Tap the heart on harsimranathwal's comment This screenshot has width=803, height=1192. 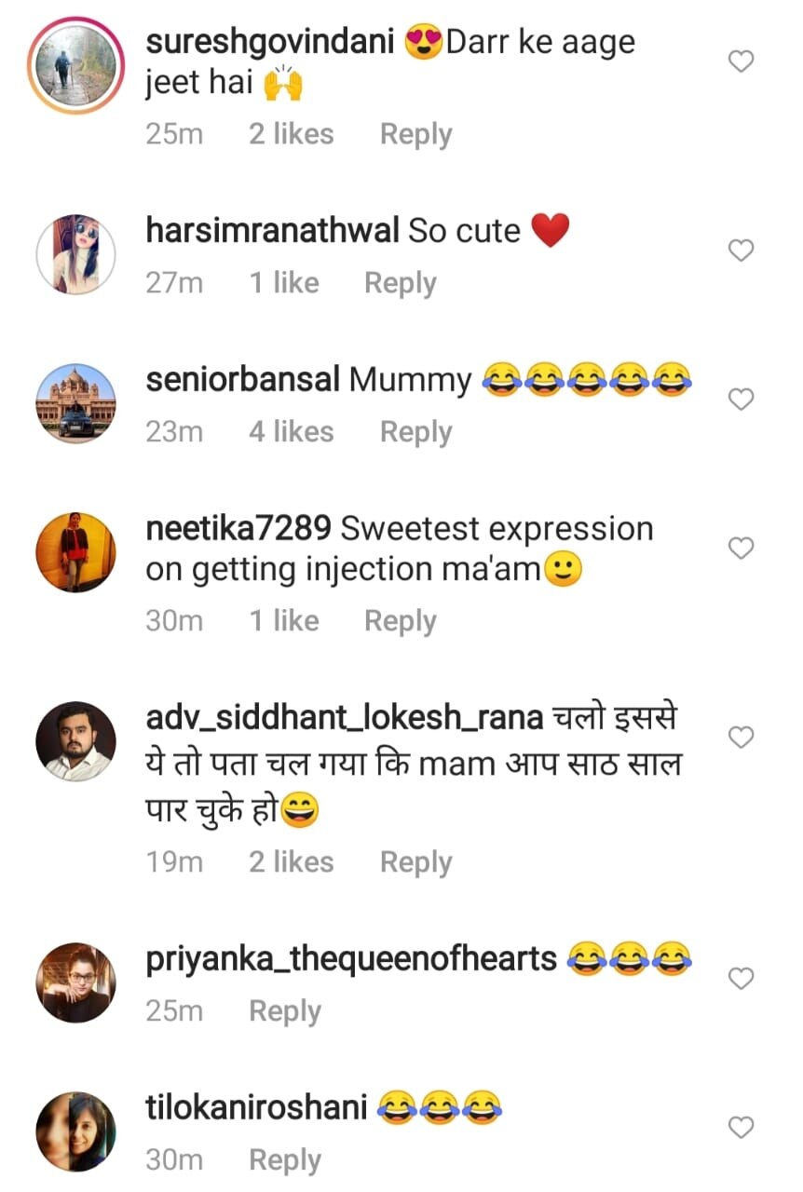coord(741,251)
